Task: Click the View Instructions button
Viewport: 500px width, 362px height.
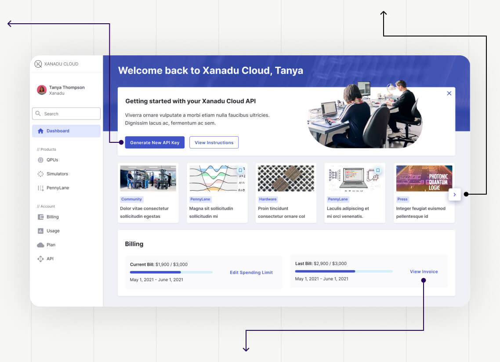Action: (x=214, y=143)
